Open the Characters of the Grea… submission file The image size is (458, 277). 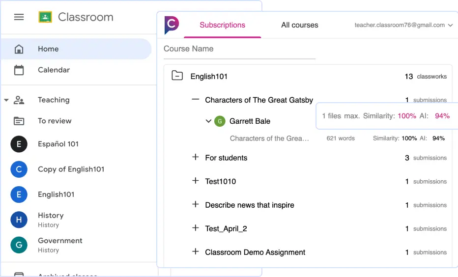pos(269,138)
